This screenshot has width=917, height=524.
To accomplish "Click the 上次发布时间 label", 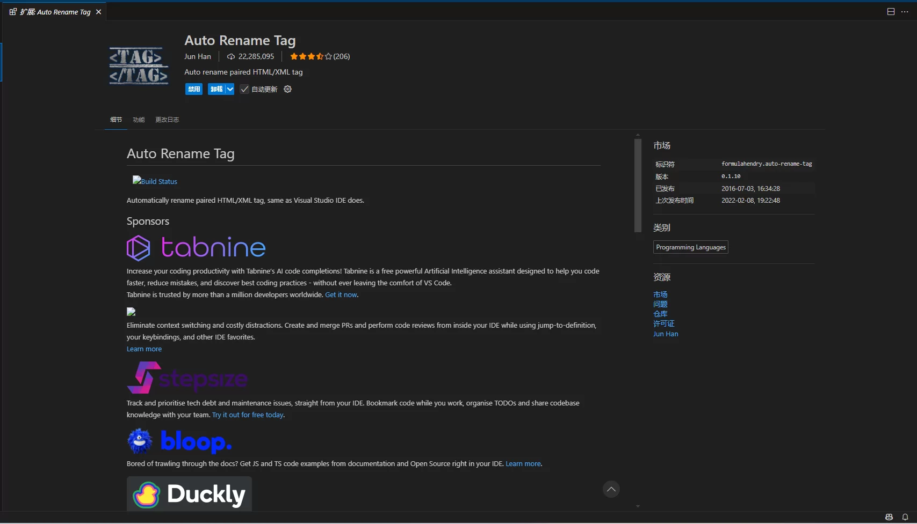I will pos(675,200).
